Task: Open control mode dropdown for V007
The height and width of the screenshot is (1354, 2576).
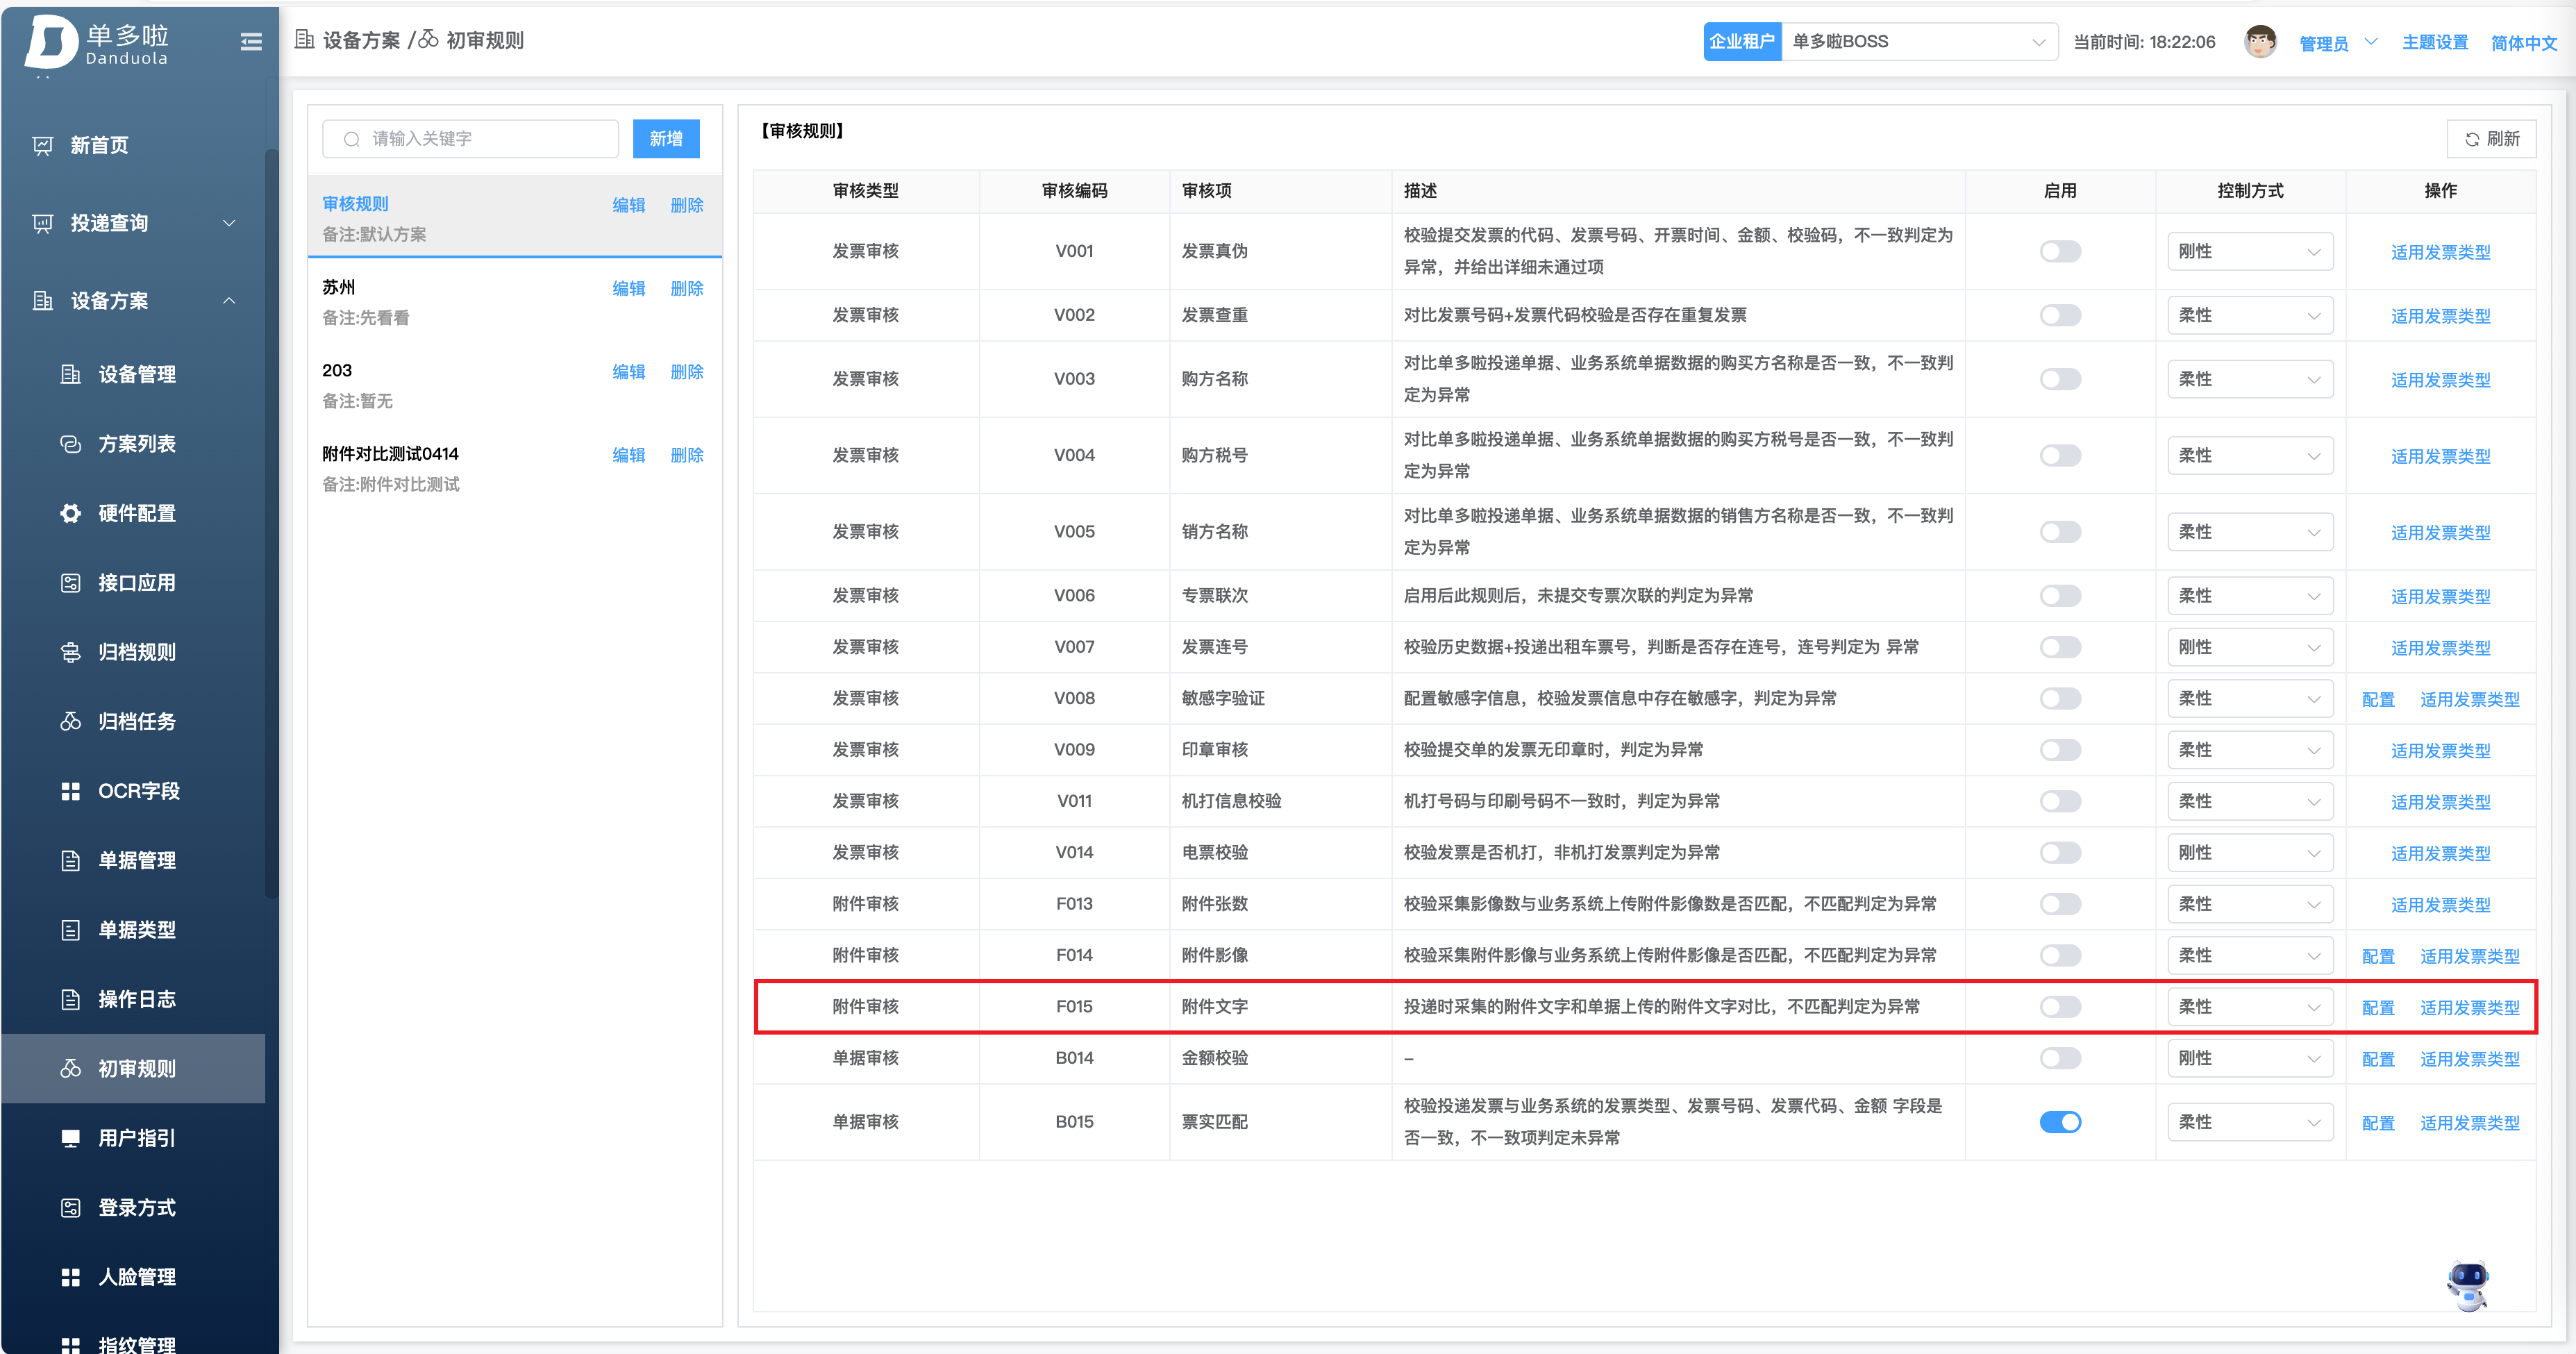Action: [x=2249, y=647]
